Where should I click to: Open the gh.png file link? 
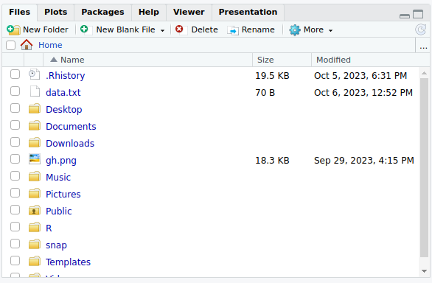[x=61, y=161]
